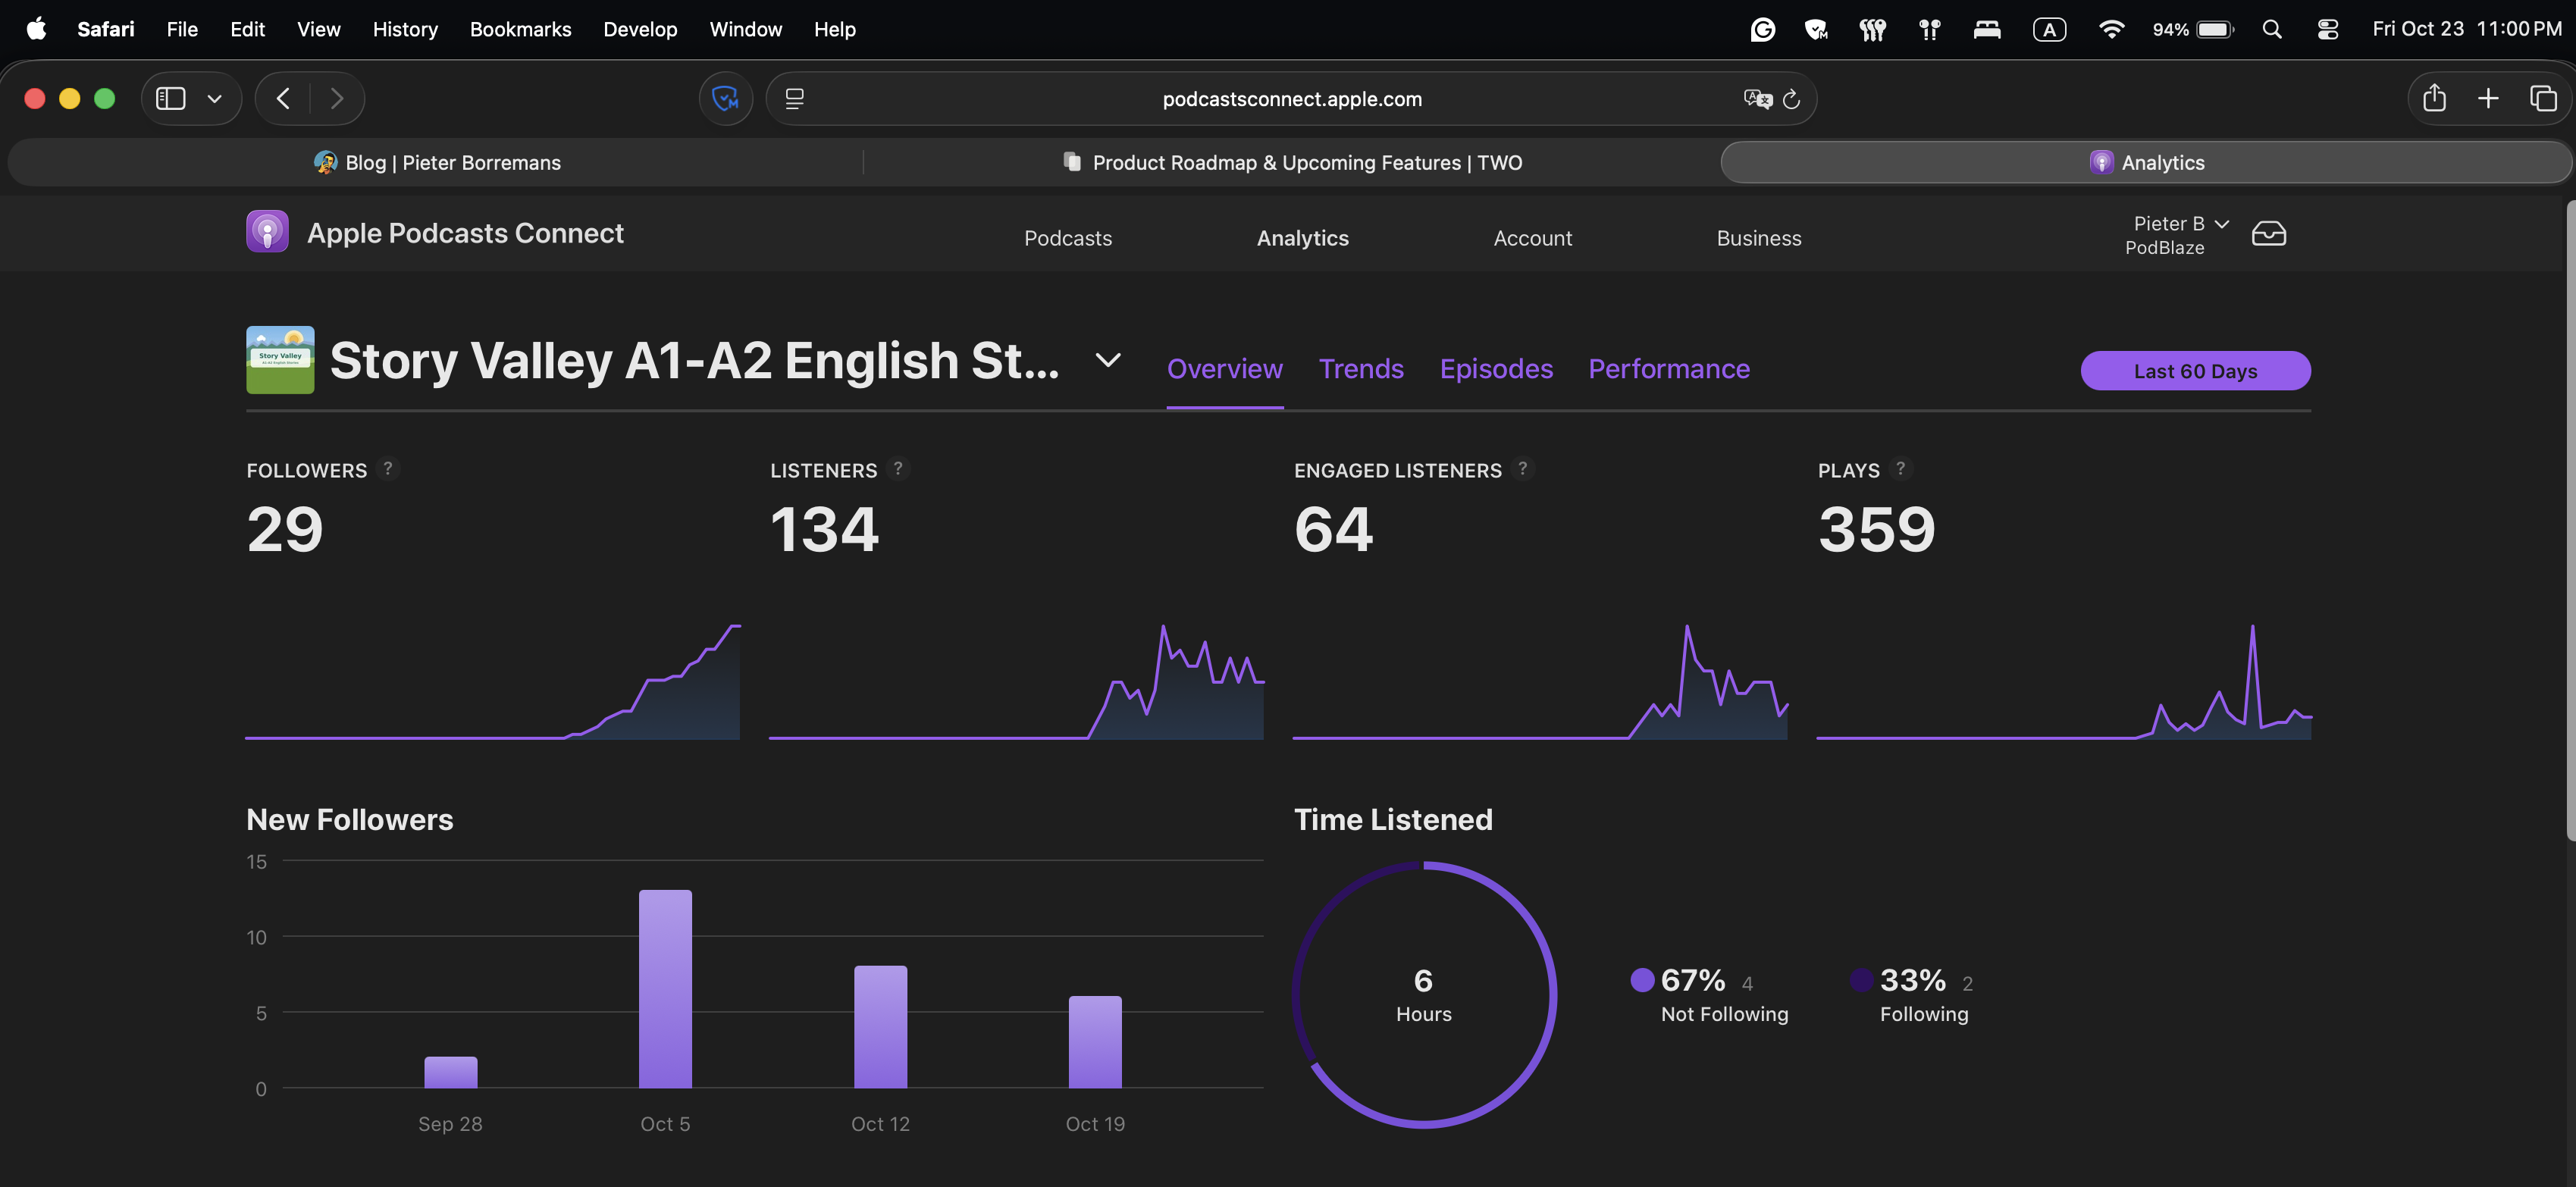Click the Apple Podcasts Connect logo icon
This screenshot has height=1187, width=2576.
tap(267, 232)
